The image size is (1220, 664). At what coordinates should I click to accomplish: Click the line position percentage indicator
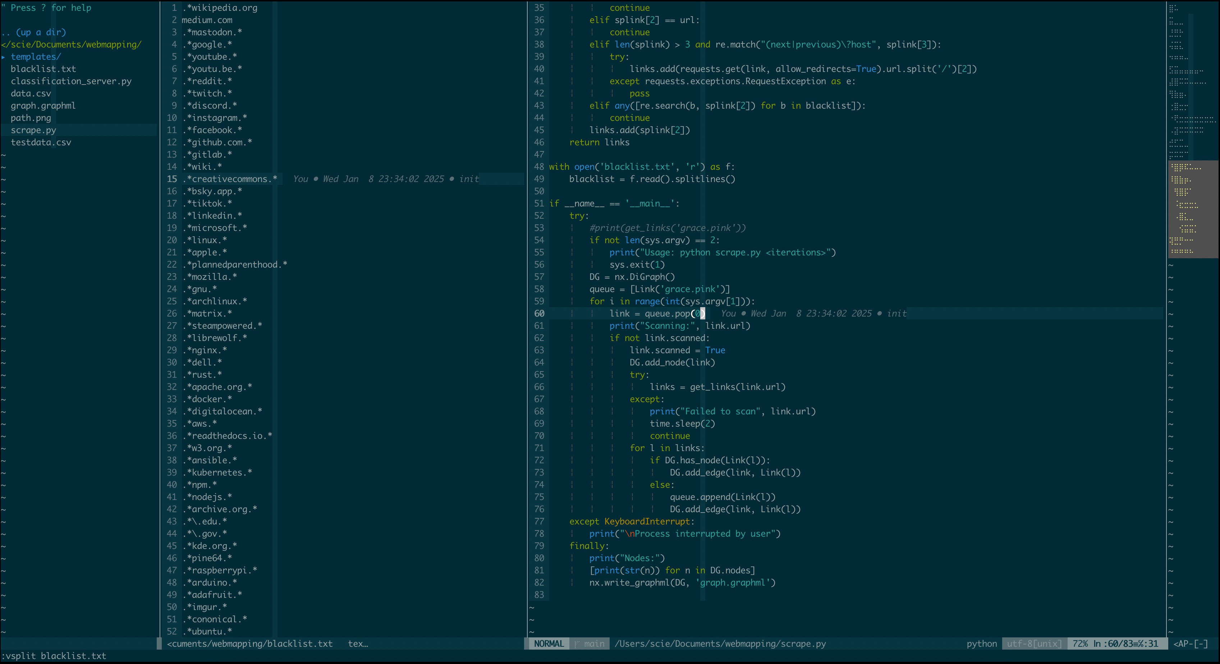click(1080, 643)
